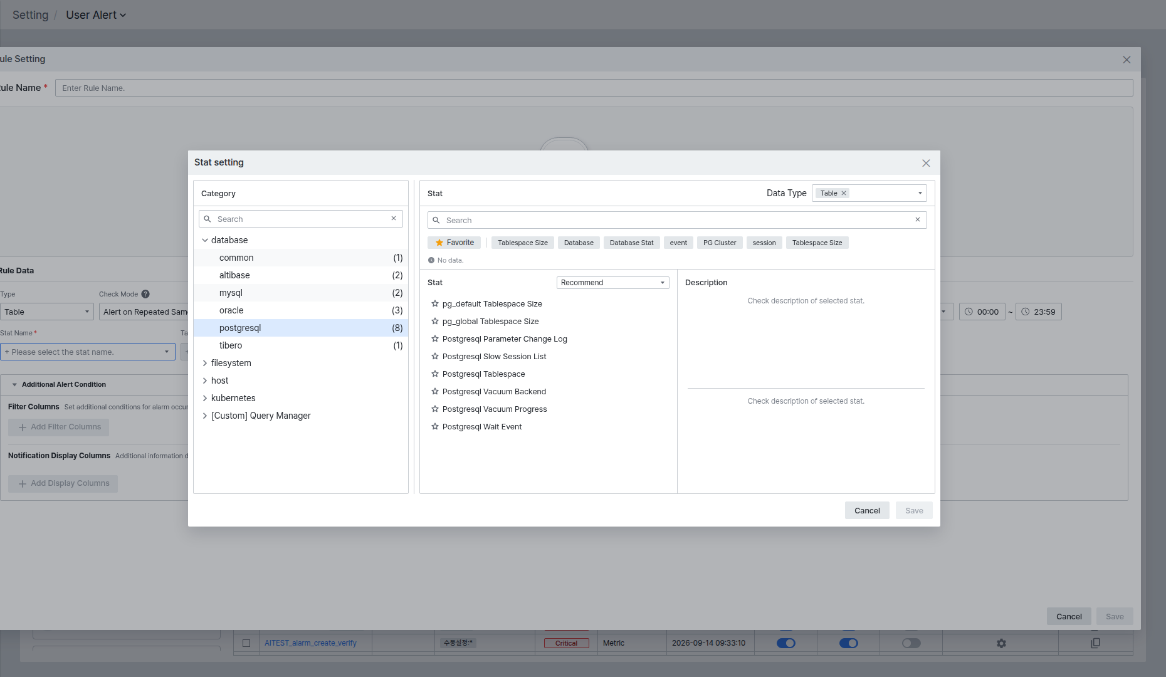This screenshot has height=677, width=1166.
Task: Click the clock icon of the 23:59 field
Action: pos(1026,312)
